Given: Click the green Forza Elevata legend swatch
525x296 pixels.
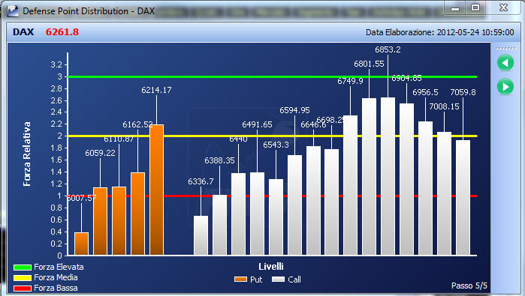Looking at the screenshot, I should coord(23,268).
